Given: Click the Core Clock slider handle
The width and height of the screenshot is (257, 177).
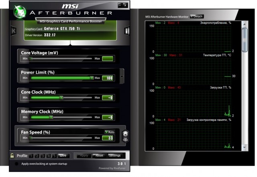Looking at the screenshot, I should (61, 98).
